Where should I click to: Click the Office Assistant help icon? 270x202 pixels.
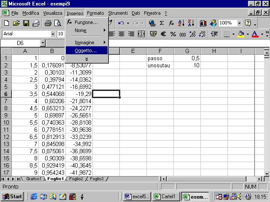pos(248,23)
